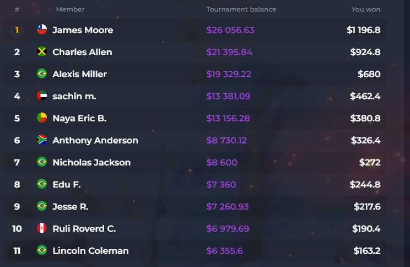
Task: Select the Tournament balance column header
Action: pos(241,9)
